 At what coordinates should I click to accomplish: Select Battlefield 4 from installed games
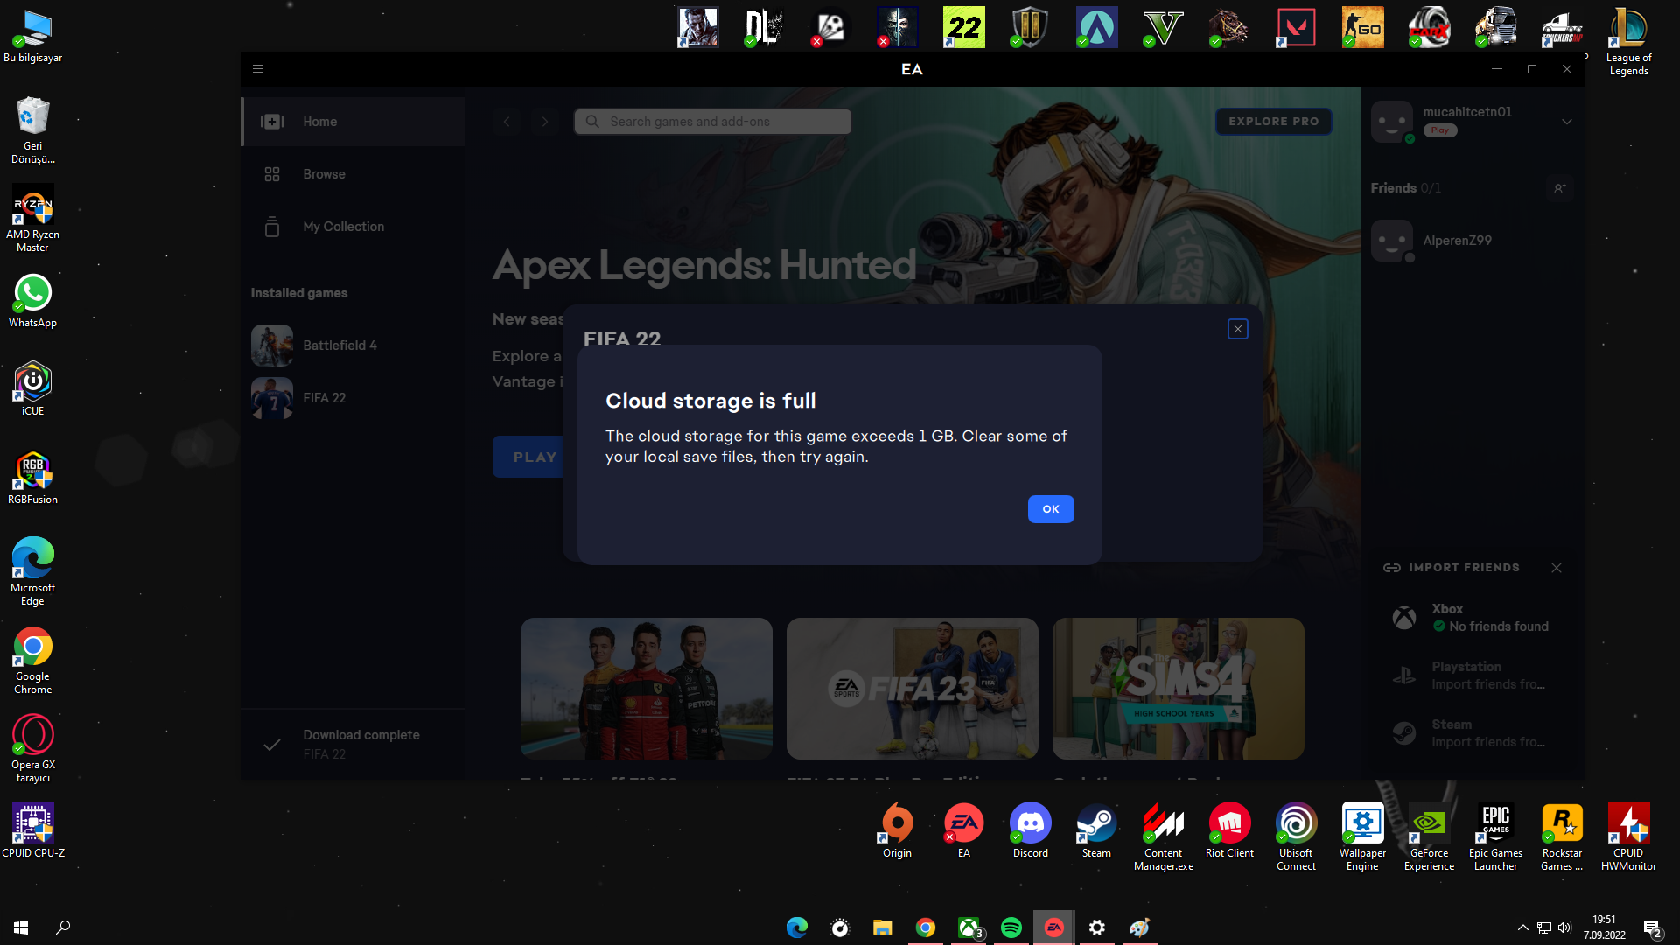pos(339,346)
